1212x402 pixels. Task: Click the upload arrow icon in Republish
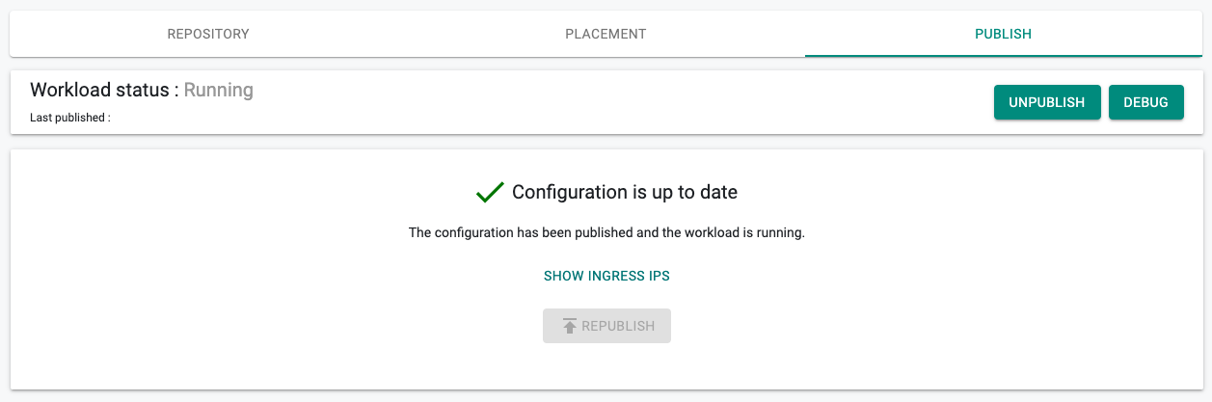(x=570, y=326)
